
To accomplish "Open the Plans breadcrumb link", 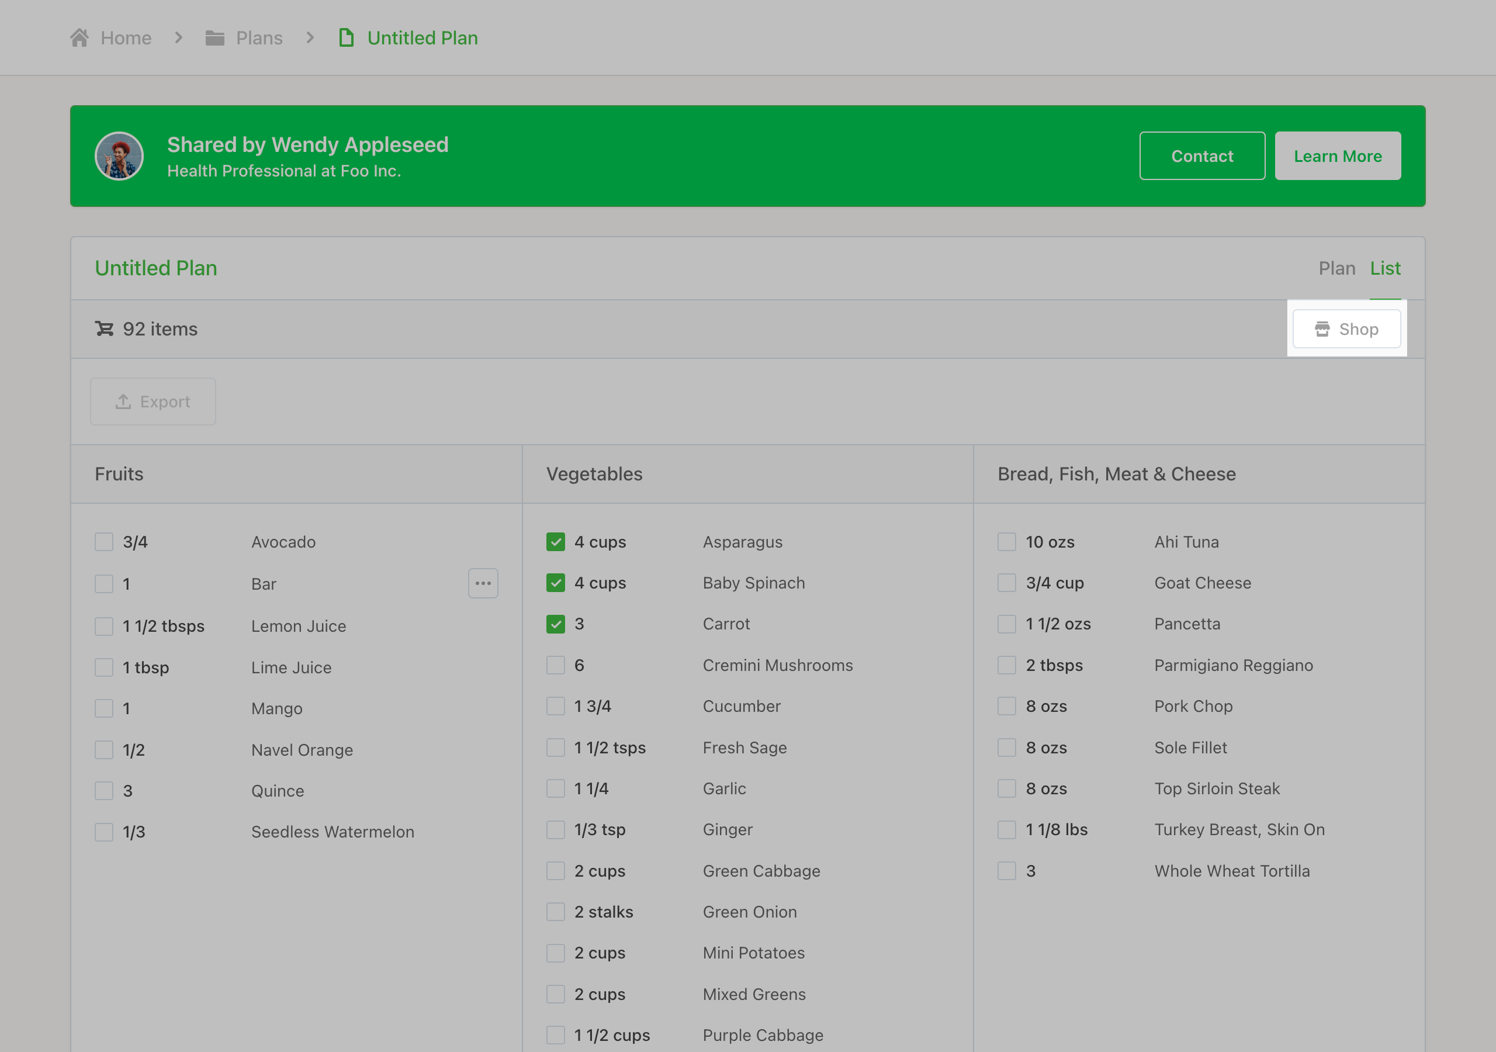I will click(259, 38).
